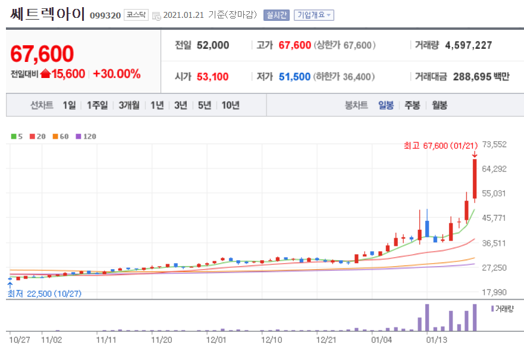Click the green 5-day moving average legend
The width and height of the screenshot is (524, 362).
coord(17,136)
